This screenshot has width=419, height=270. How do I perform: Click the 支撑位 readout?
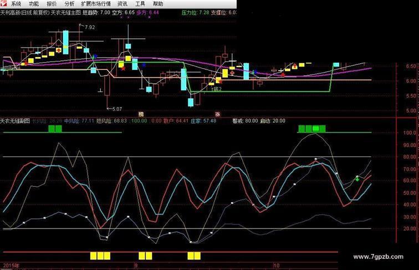click(224, 12)
